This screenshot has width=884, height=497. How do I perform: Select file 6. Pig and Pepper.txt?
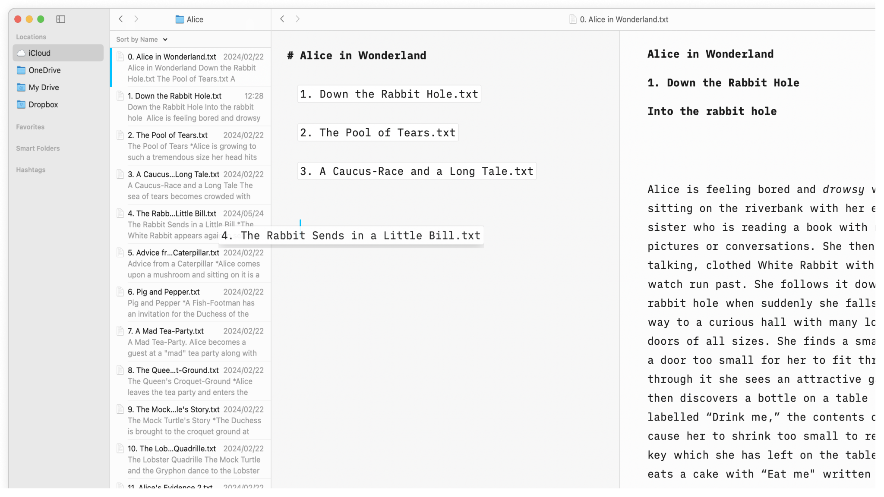(163, 292)
